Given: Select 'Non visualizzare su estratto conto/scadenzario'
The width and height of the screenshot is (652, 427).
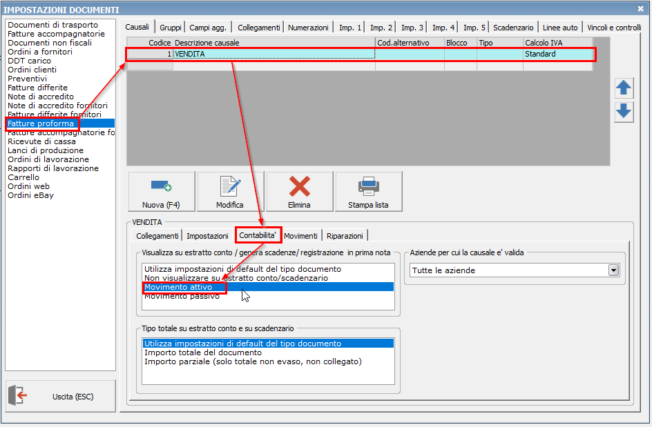Looking at the screenshot, I should click(x=268, y=278).
